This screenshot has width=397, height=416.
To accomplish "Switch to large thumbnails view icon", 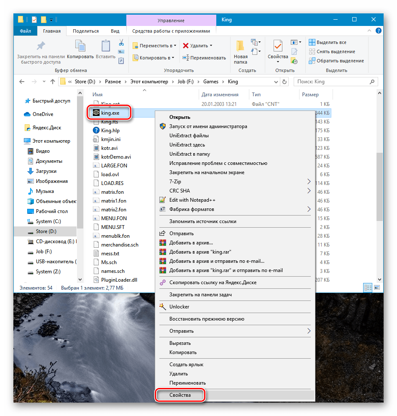I will tap(377, 288).
